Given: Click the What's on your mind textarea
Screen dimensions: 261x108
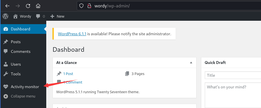Looking at the screenshot, I should [x=233, y=95].
